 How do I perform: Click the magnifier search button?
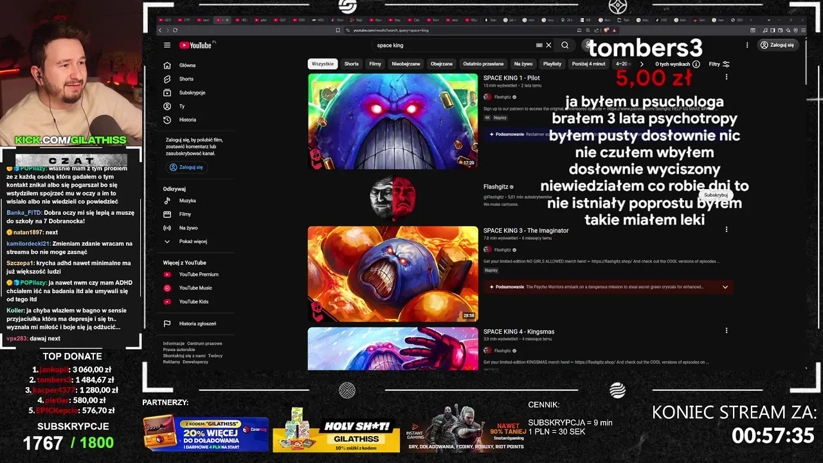(x=565, y=45)
